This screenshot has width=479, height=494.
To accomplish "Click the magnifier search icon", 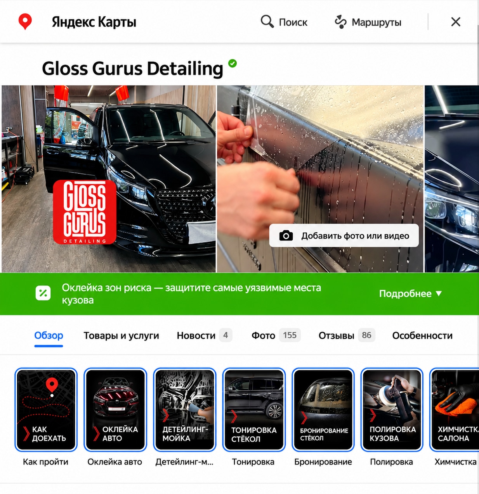I will pos(267,22).
